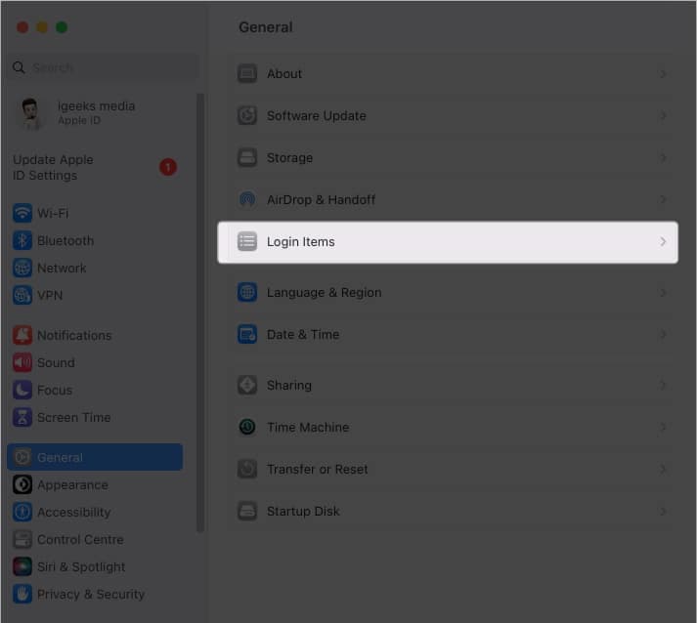
Task: Expand the Language & Region chevron
Action: point(663,292)
